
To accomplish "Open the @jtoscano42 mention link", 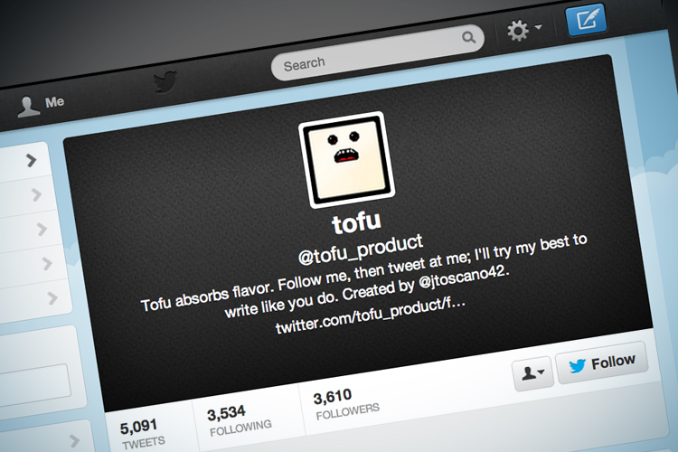I will coord(465,278).
